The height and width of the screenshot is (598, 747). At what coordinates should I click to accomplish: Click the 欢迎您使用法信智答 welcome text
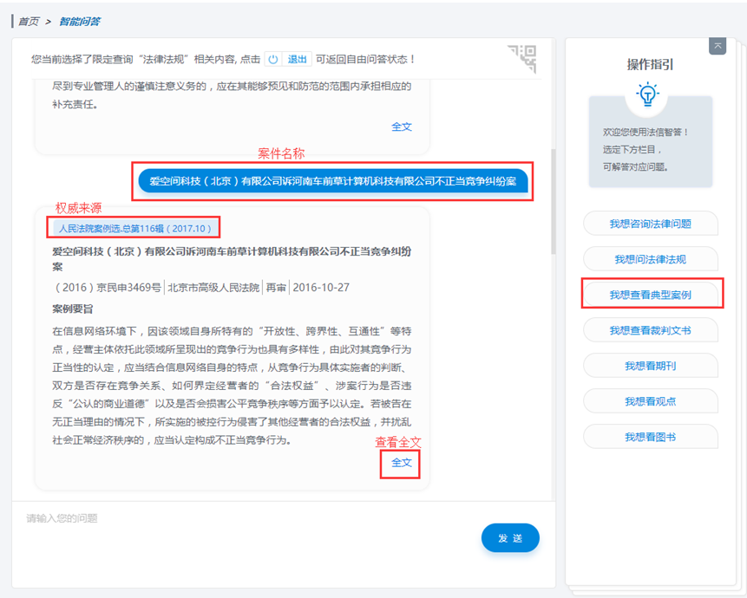coord(645,132)
